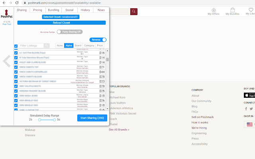The width and height of the screenshot is (255, 159).
Task: Open PINK Victoria's Secret brand link
Action: 122,114
